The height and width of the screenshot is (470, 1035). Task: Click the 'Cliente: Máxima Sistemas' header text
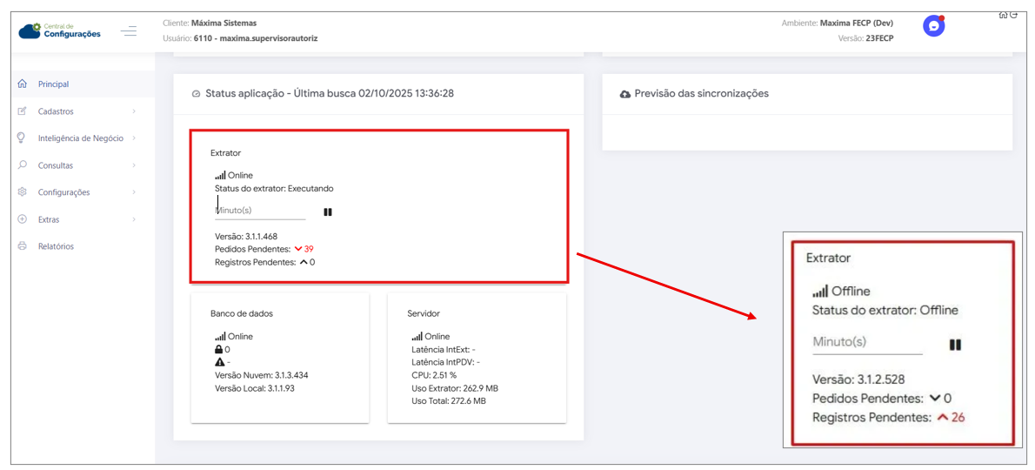(x=210, y=23)
